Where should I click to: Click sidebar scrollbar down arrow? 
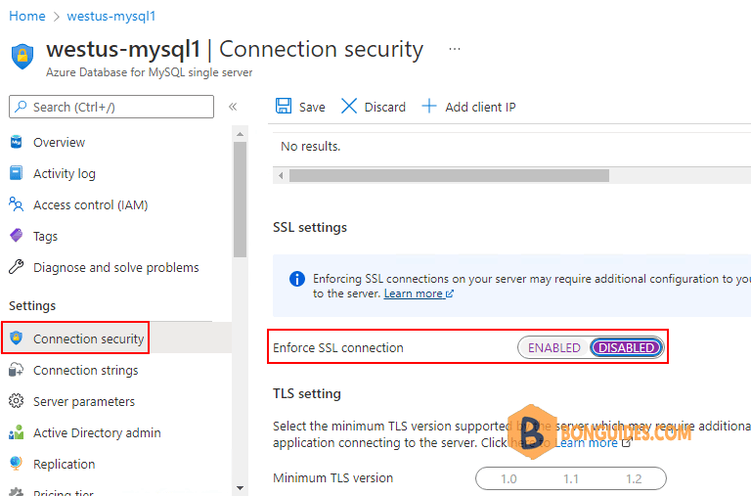click(240, 488)
